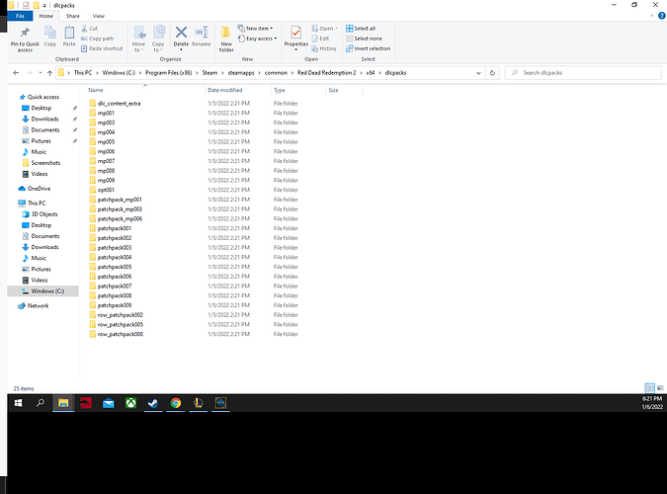The width and height of the screenshot is (667, 494).
Task: Switch to large icons view icon
Action: click(660, 388)
